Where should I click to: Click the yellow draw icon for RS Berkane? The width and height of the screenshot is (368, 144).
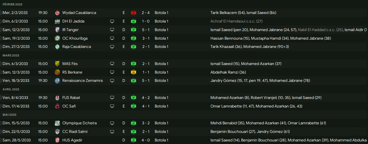click(x=134, y=72)
